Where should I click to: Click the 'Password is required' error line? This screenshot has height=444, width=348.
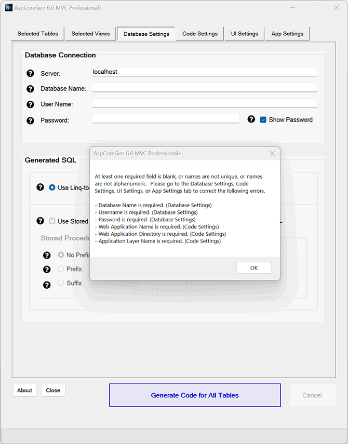pos(145,220)
